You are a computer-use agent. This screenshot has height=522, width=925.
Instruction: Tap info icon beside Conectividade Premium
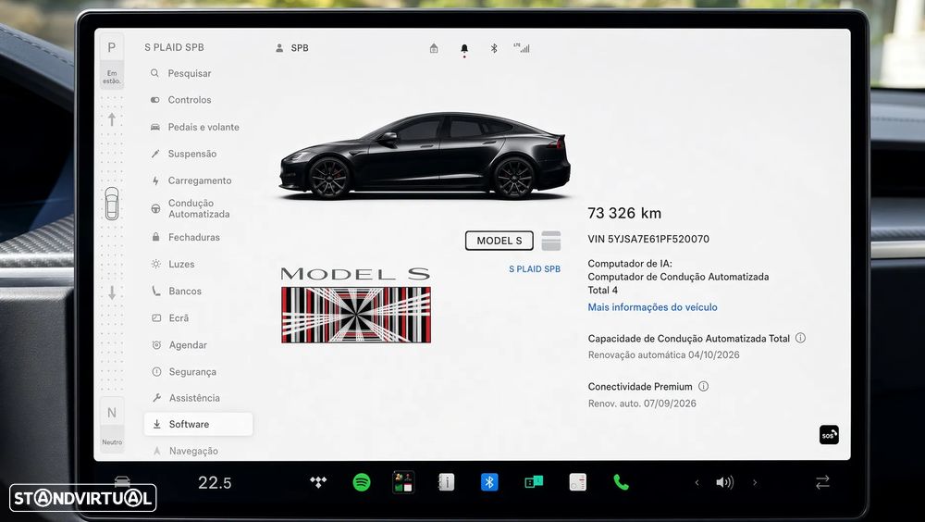click(x=703, y=386)
